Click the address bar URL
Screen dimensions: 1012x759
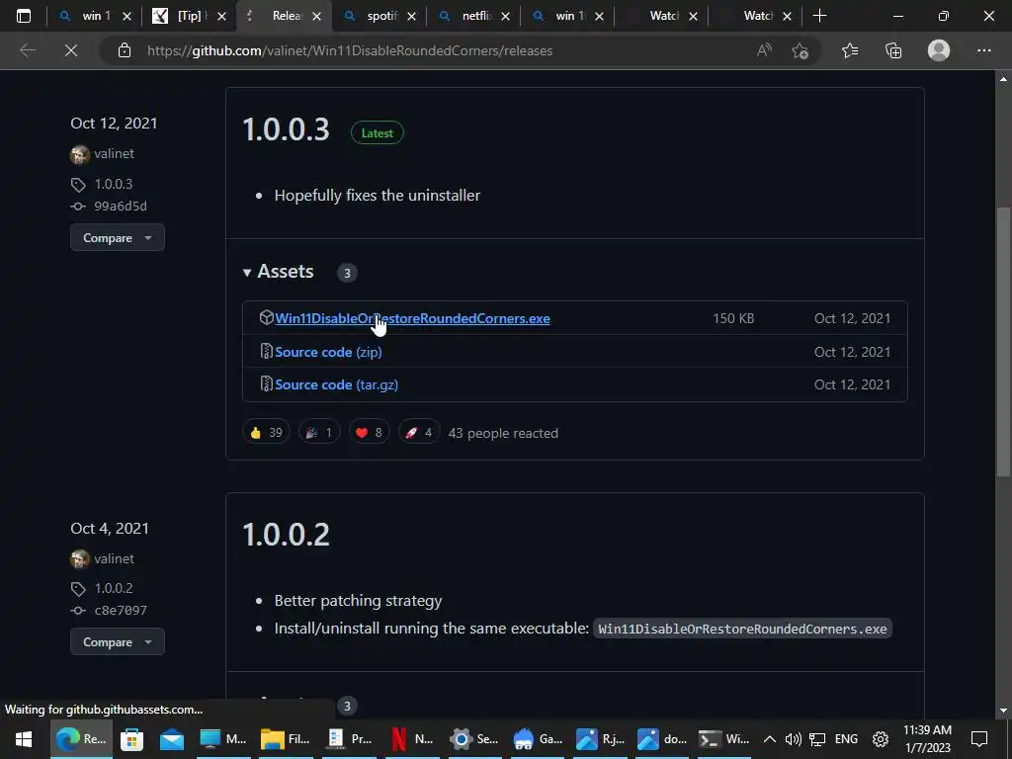(x=350, y=51)
